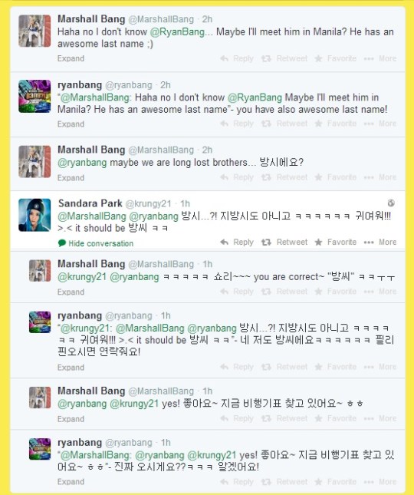Expand Marshall Bang's first tweet about Manila
414x495 pixels.
(71, 58)
